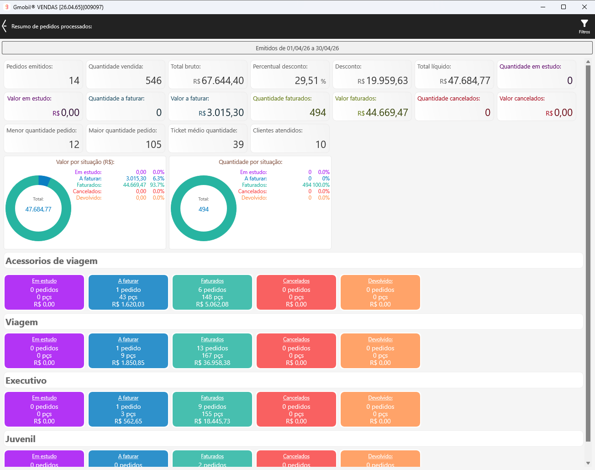Click the Valor faturados R$ 44.669,47 card
The height and width of the screenshot is (470, 595).
click(x=372, y=106)
